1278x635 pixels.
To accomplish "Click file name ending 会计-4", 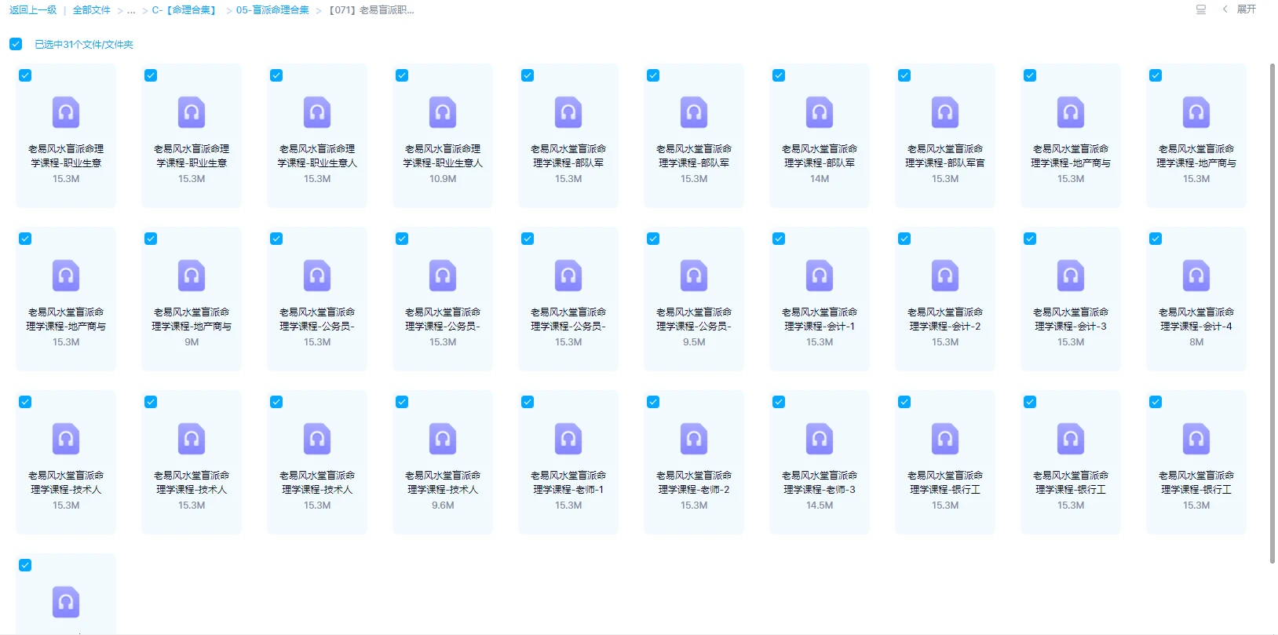I will pos(1196,319).
